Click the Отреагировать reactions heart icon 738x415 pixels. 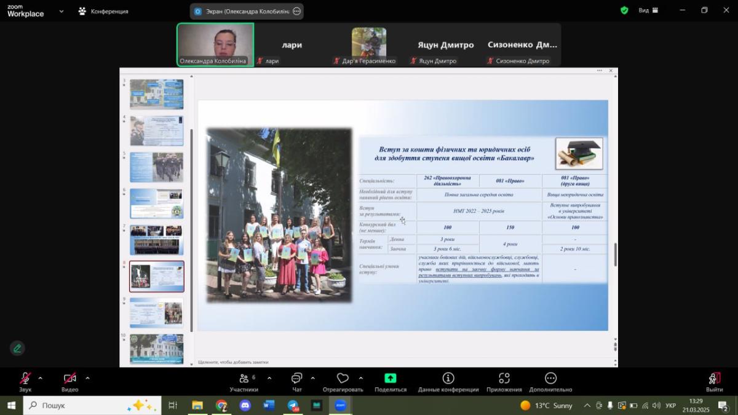pyautogui.click(x=343, y=379)
